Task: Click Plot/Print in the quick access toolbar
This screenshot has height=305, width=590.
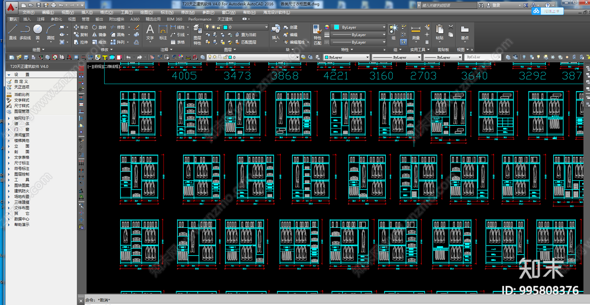Action: (53, 5)
